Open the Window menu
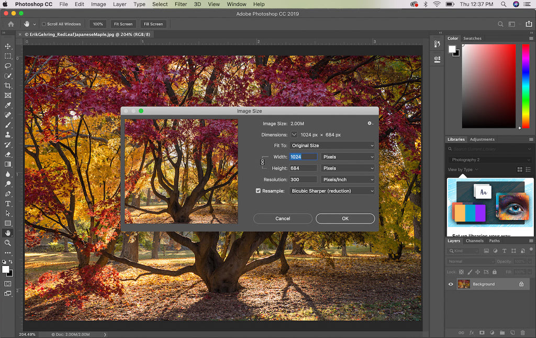This screenshot has width=536, height=338. click(x=237, y=4)
